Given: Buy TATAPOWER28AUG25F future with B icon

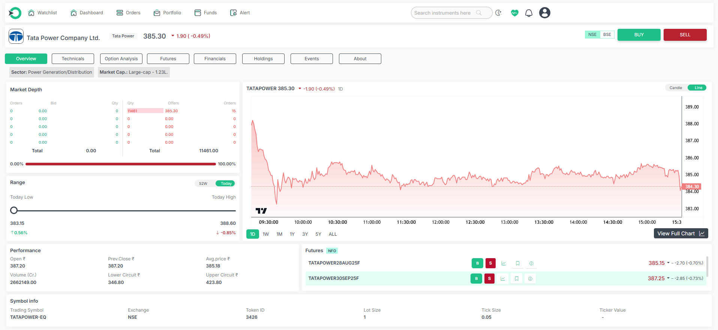Looking at the screenshot, I should [477, 263].
